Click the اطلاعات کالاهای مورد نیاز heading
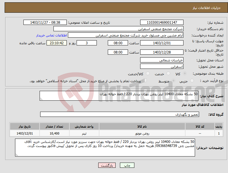The width and height of the screenshot is (228, 173). (202, 105)
